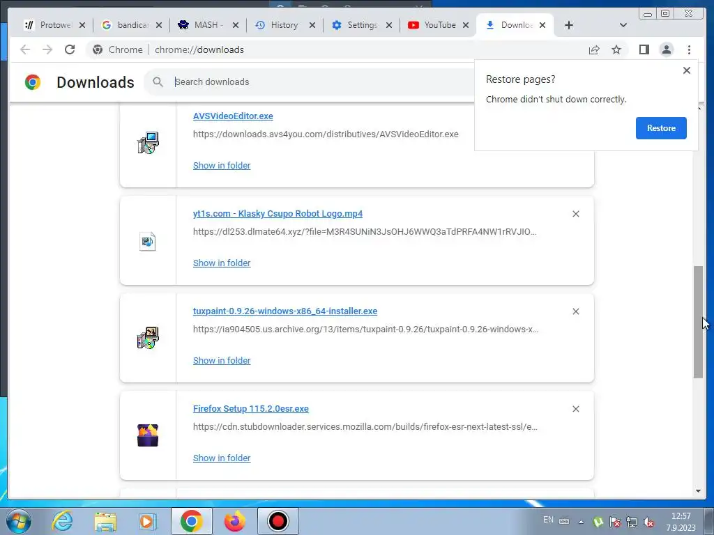Close the Settings tab
The height and width of the screenshot is (535, 714).
tap(389, 26)
